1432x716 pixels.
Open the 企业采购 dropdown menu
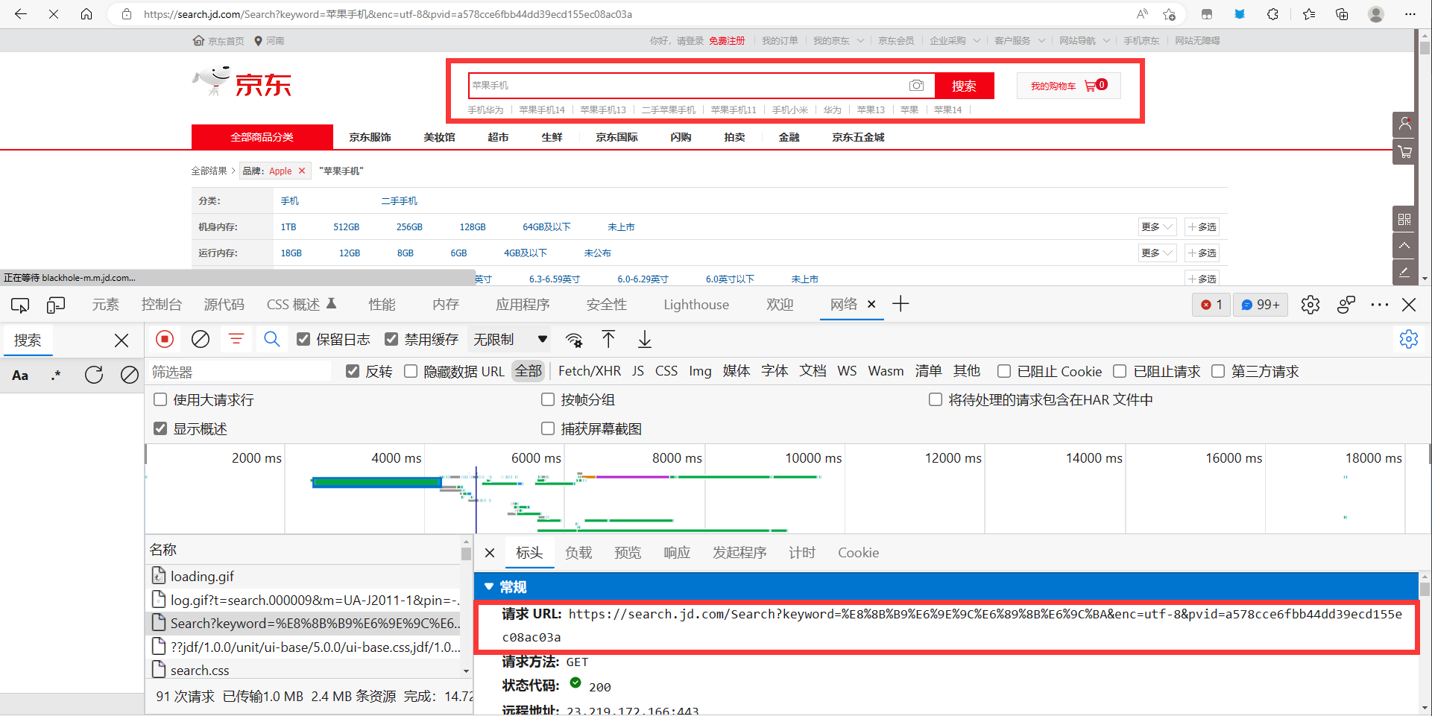point(954,41)
